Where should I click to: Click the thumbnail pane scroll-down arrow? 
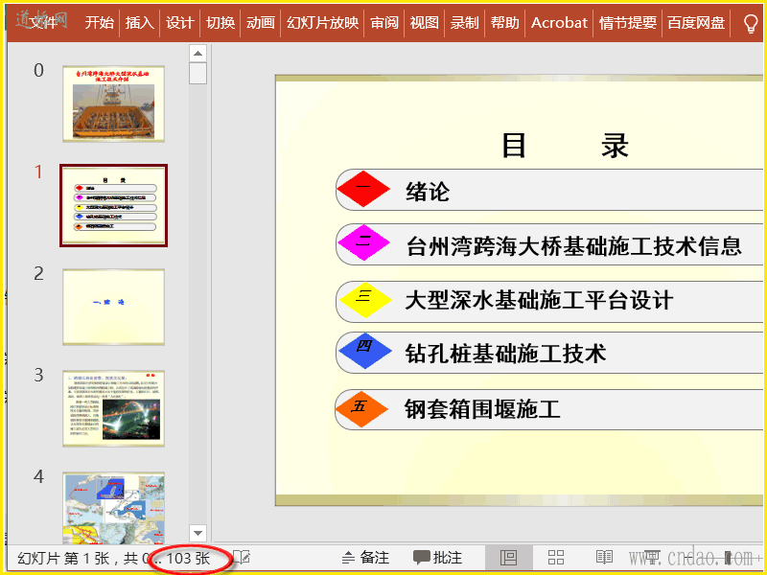click(198, 533)
